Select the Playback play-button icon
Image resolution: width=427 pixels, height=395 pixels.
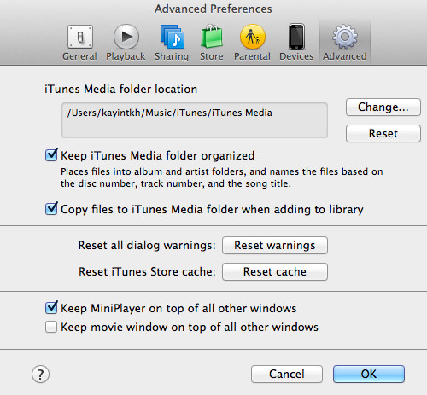pos(126,37)
